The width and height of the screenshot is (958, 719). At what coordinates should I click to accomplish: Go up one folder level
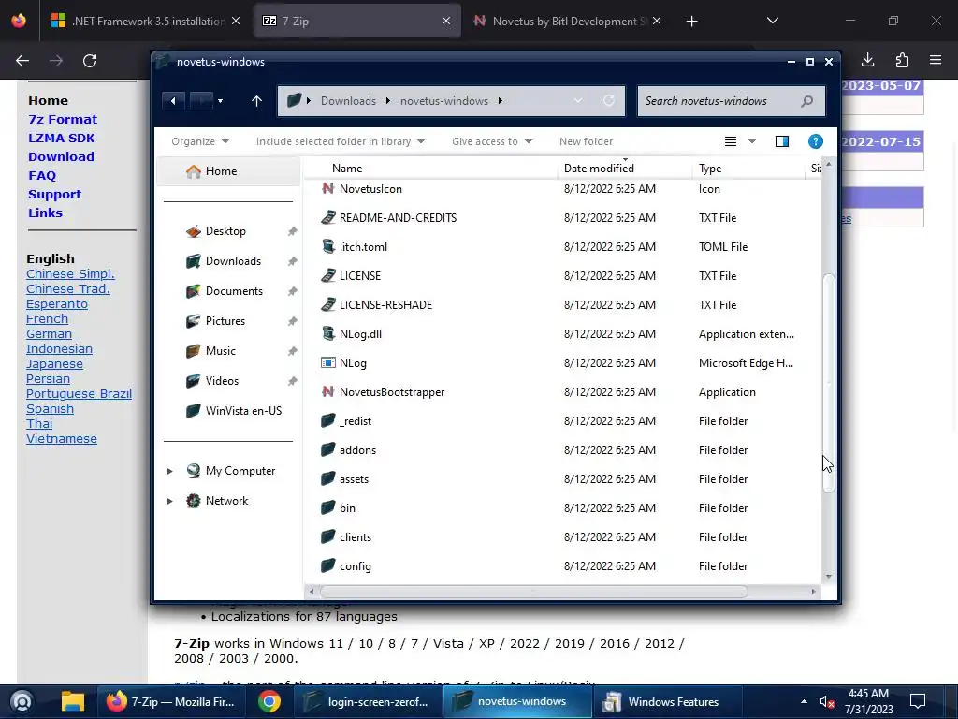pos(256,101)
